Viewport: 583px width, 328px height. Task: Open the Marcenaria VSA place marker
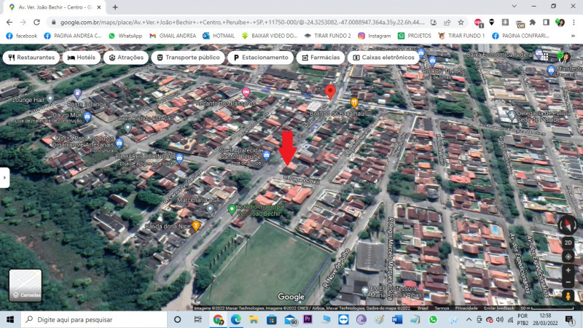[x=210, y=209]
